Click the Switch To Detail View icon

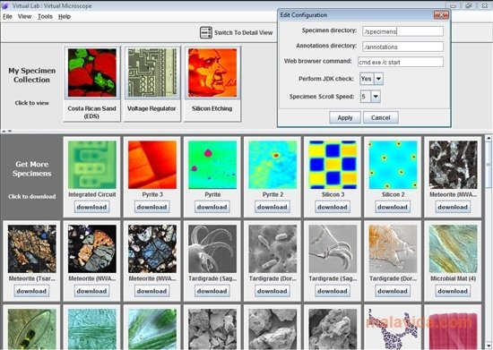coord(206,32)
